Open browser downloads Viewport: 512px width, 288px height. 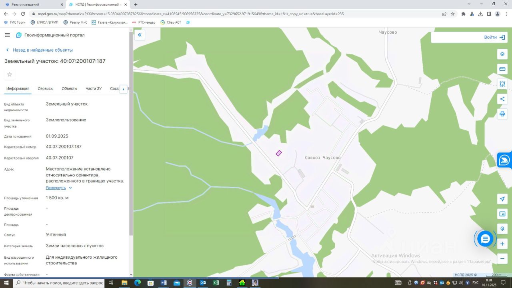[x=480, y=14]
